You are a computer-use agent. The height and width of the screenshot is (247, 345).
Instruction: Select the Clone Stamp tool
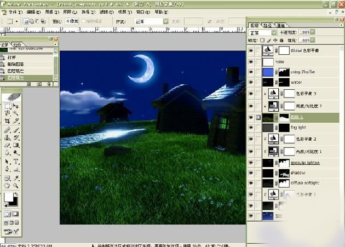tap(7, 137)
